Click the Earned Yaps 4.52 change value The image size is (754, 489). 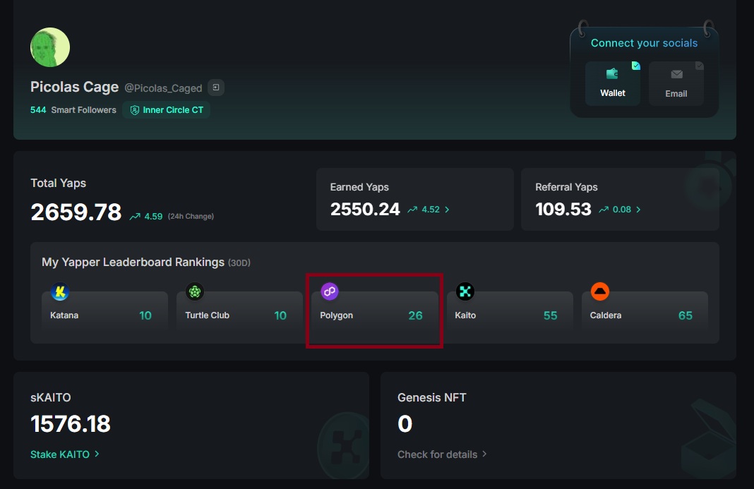click(x=431, y=210)
